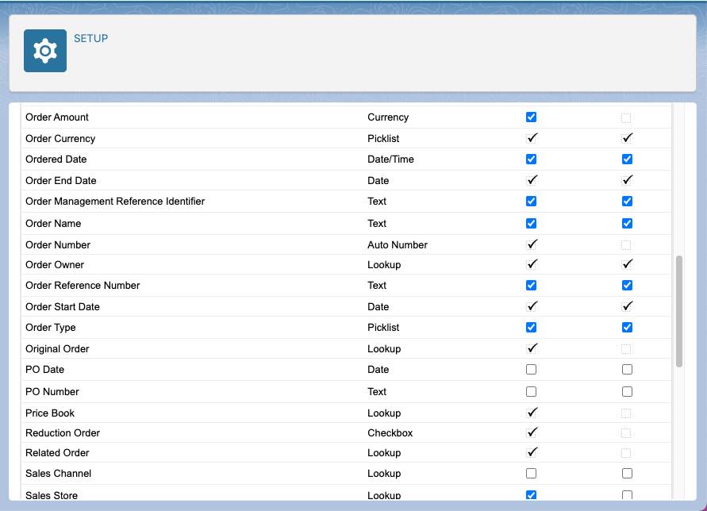The height and width of the screenshot is (511, 707).
Task: Click the Order Type field label
Action: pos(51,328)
